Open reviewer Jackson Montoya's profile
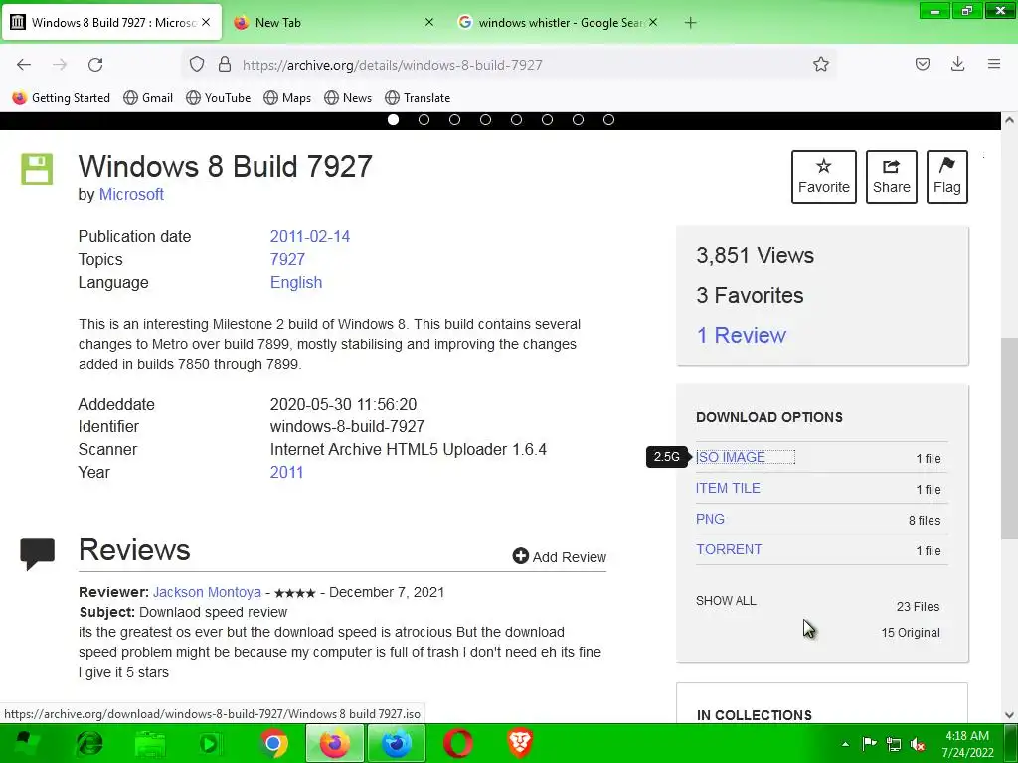The image size is (1018, 763). (x=207, y=592)
